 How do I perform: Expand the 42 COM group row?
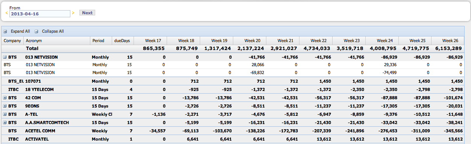pyautogui.click(x=5, y=98)
